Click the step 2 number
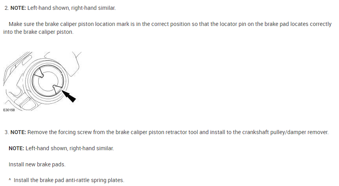The width and height of the screenshot is (339, 186). (6, 8)
